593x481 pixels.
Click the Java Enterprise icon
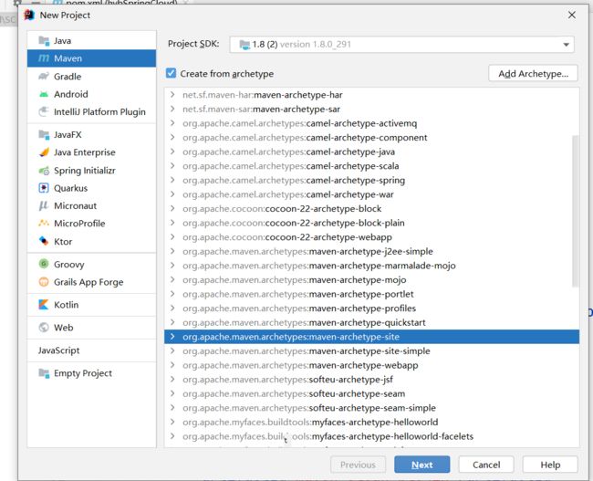coord(44,152)
